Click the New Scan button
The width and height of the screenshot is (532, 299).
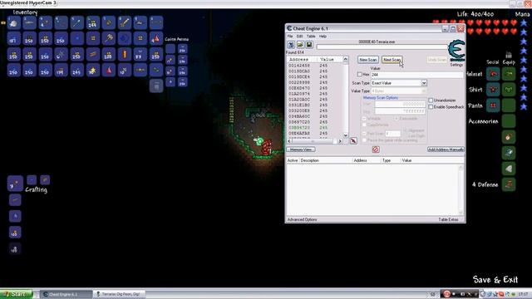pyautogui.click(x=367, y=60)
